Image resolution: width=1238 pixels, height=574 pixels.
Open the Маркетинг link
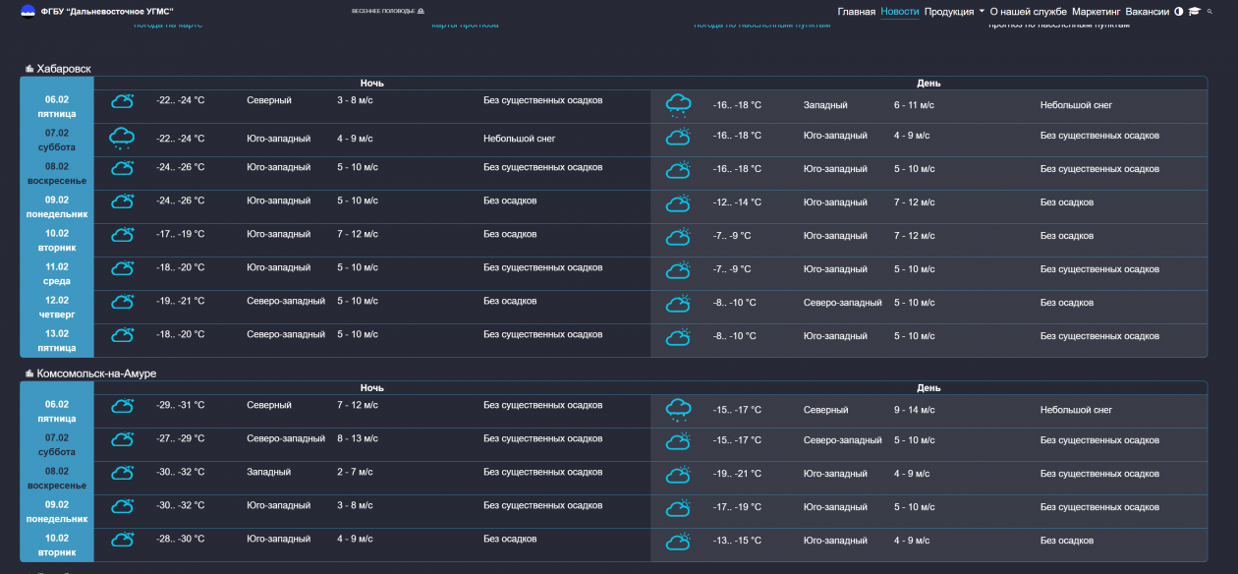pos(1096,12)
